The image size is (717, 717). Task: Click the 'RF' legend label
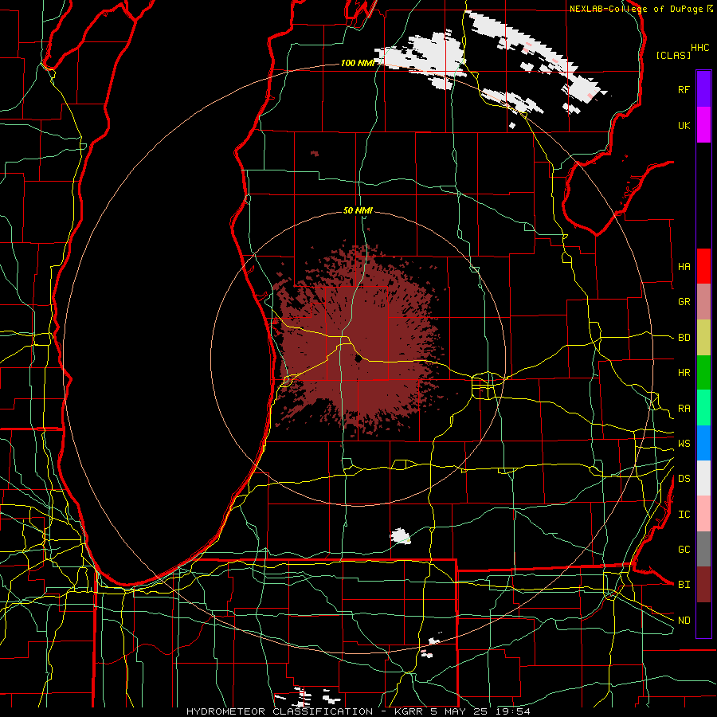pyautogui.click(x=684, y=89)
